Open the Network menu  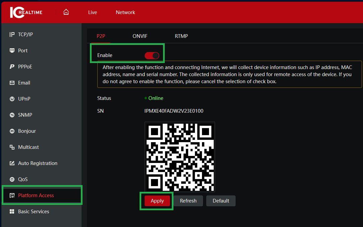point(125,12)
